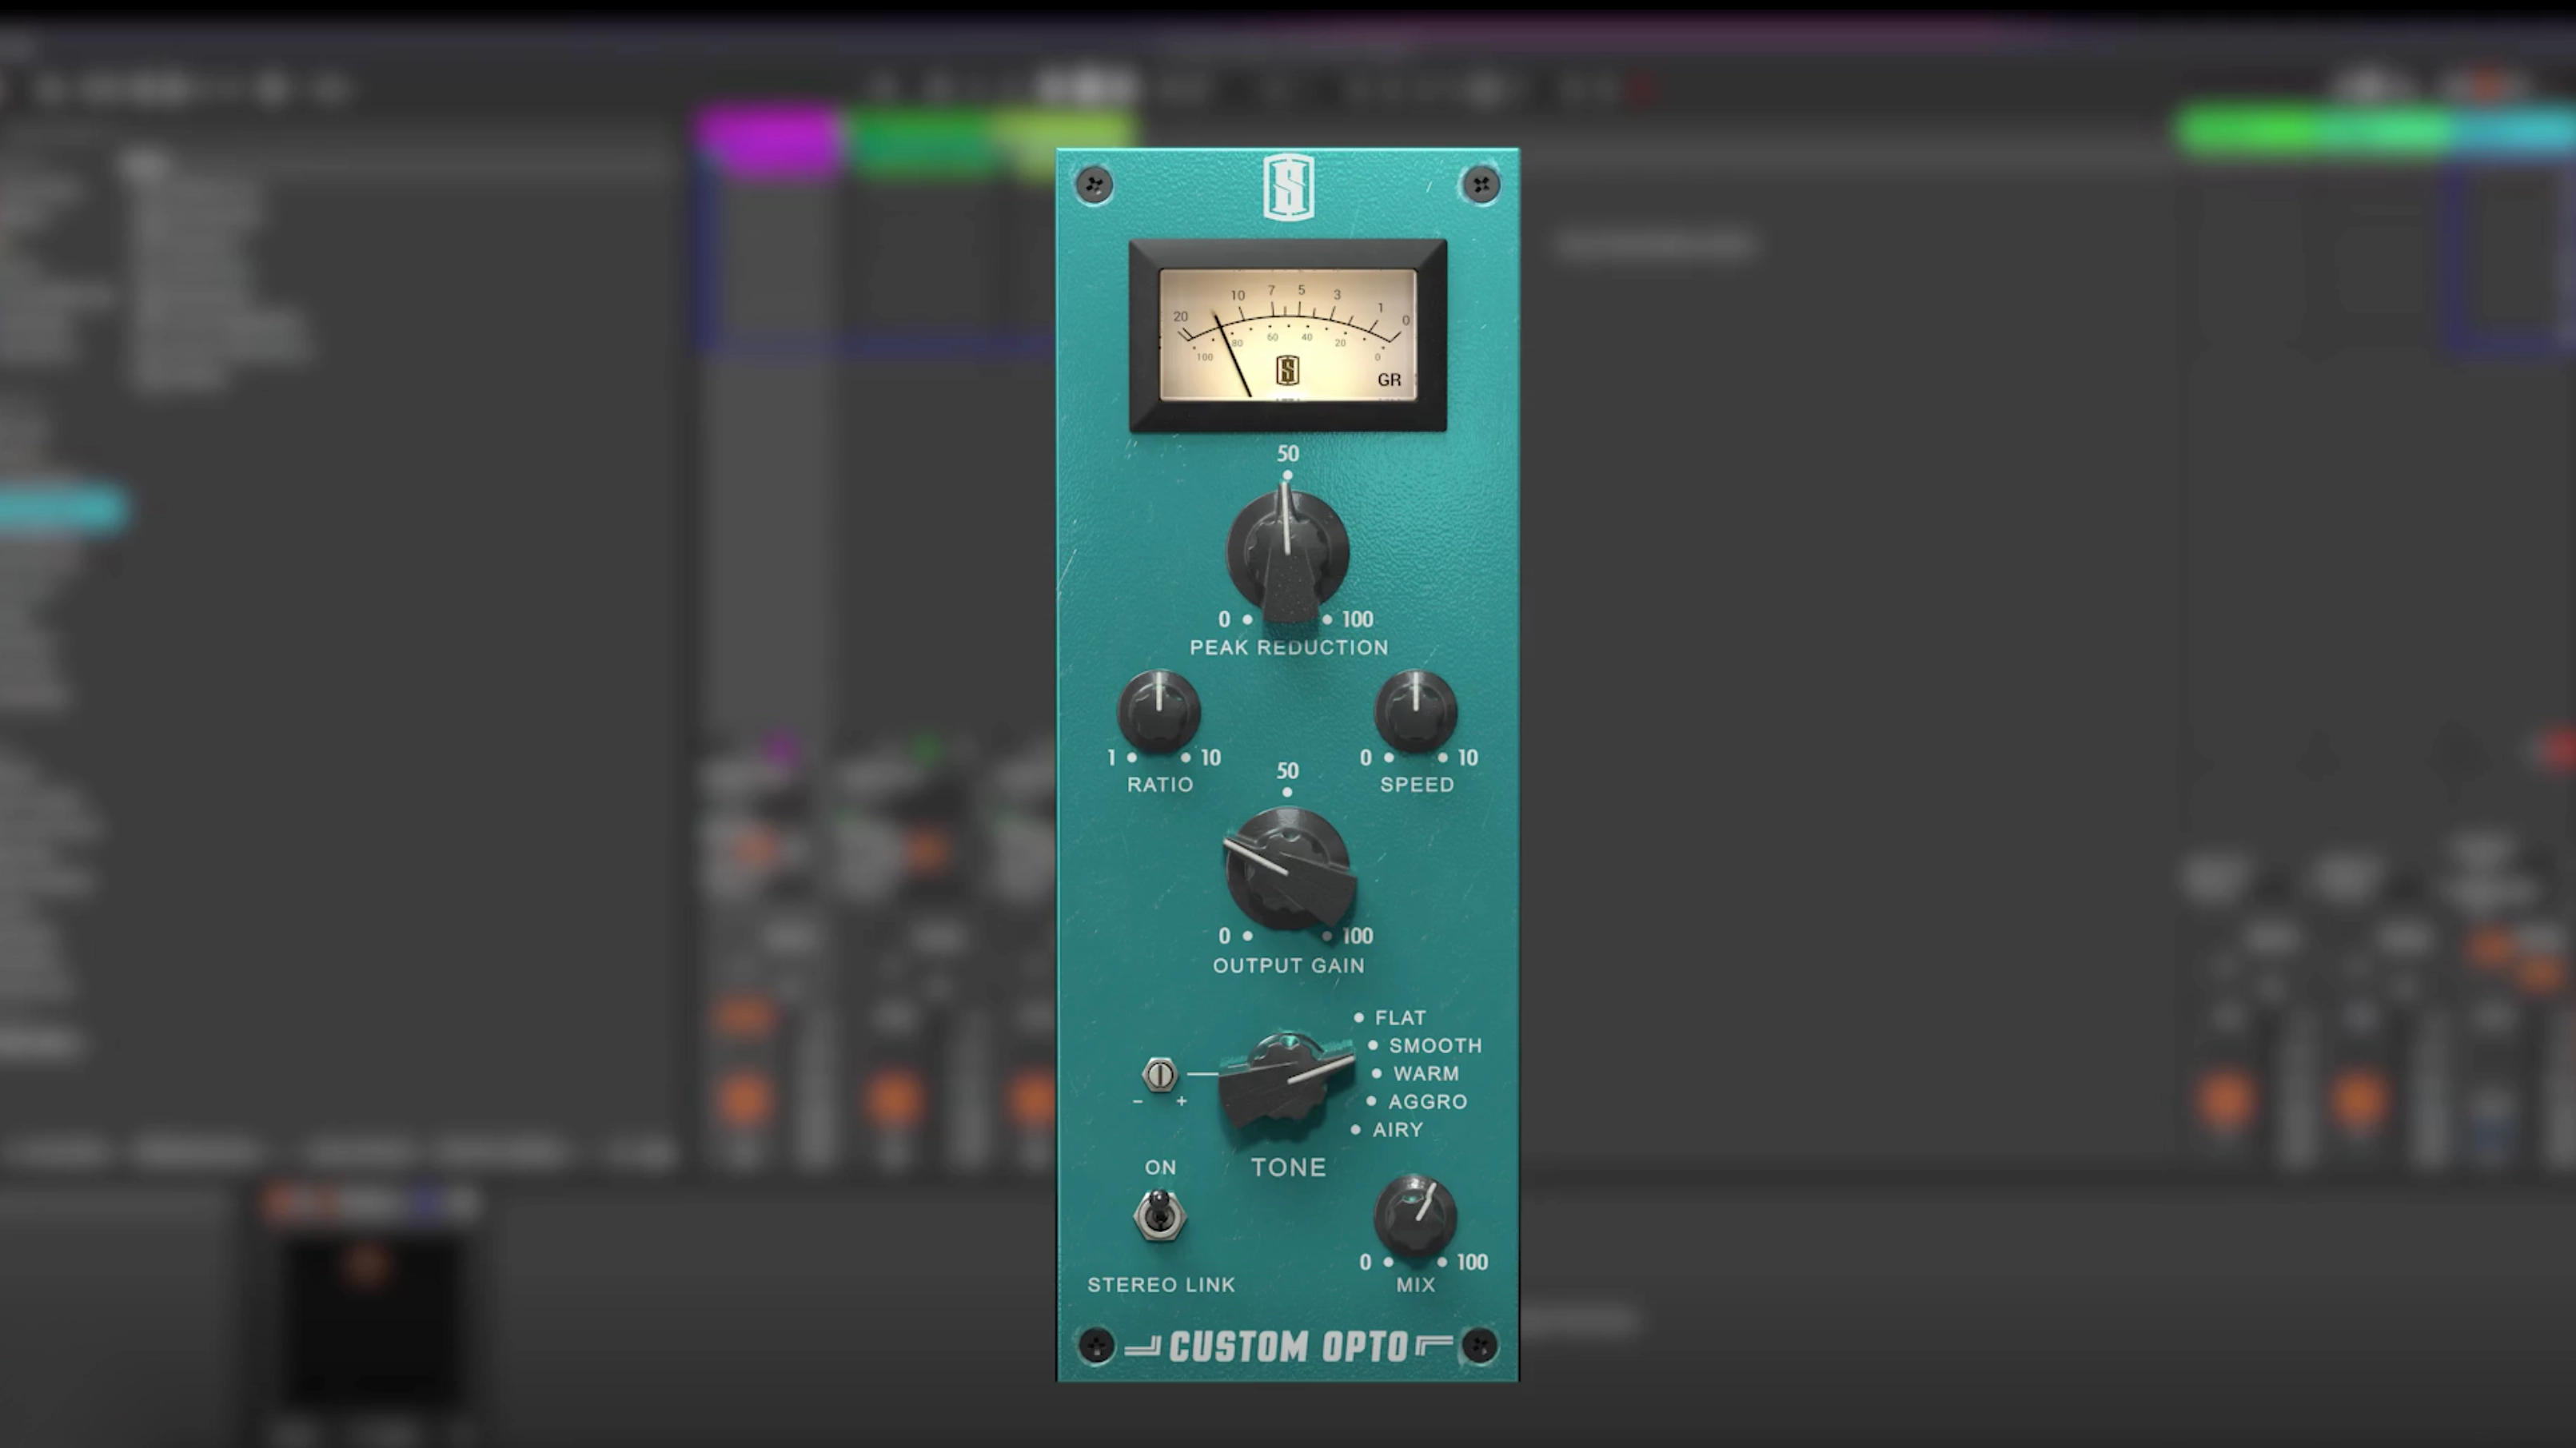Viewport: 2576px width, 1448px height.
Task: Click the GR VU meter display
Action: 1288,335
